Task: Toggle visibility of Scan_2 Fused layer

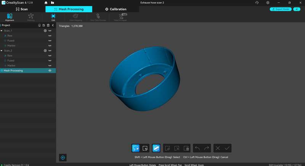Action: click(50, 60)
